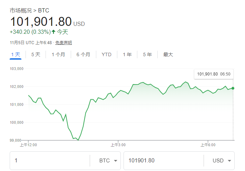This screenshot has width=245, height=171.
Task: Show the 1 年 price chart
Action: (127, 54)
